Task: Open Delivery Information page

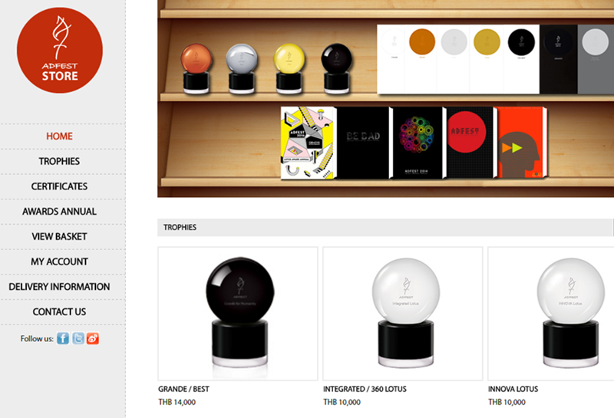Action: [60, 287]
